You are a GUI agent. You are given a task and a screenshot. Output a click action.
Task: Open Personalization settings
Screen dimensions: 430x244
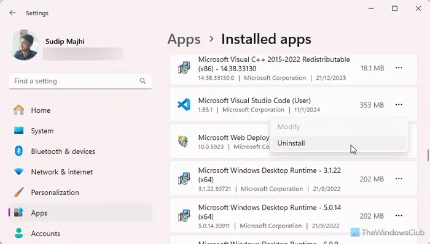80,193
